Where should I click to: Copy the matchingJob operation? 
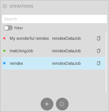[99, 51]
